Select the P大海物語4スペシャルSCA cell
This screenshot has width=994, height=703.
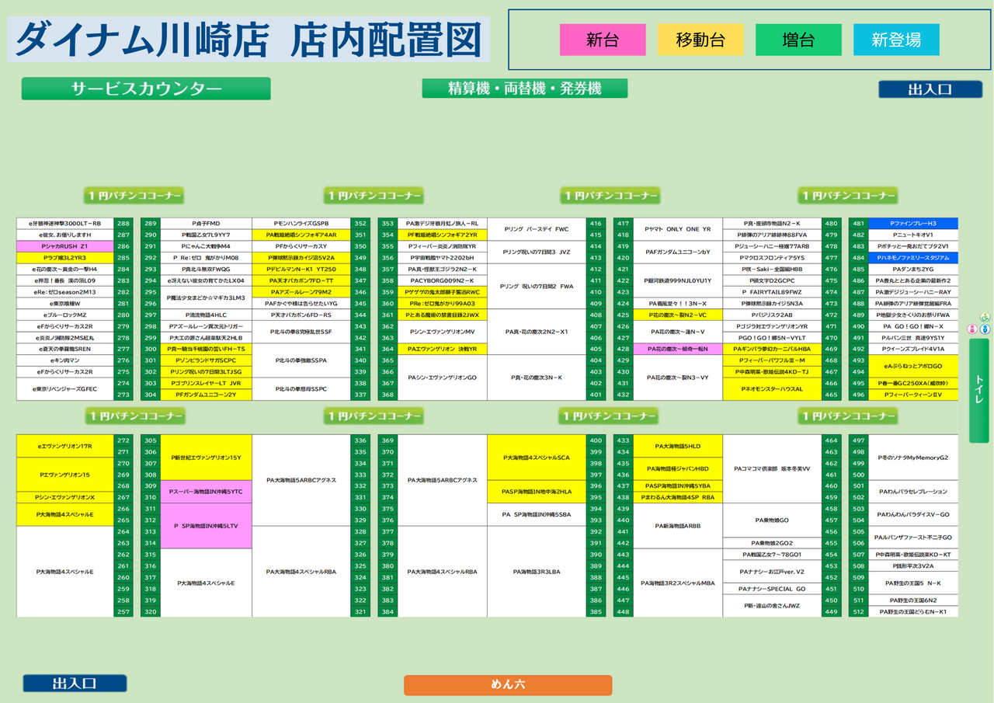pyautogui.click(x=537, y=458)
